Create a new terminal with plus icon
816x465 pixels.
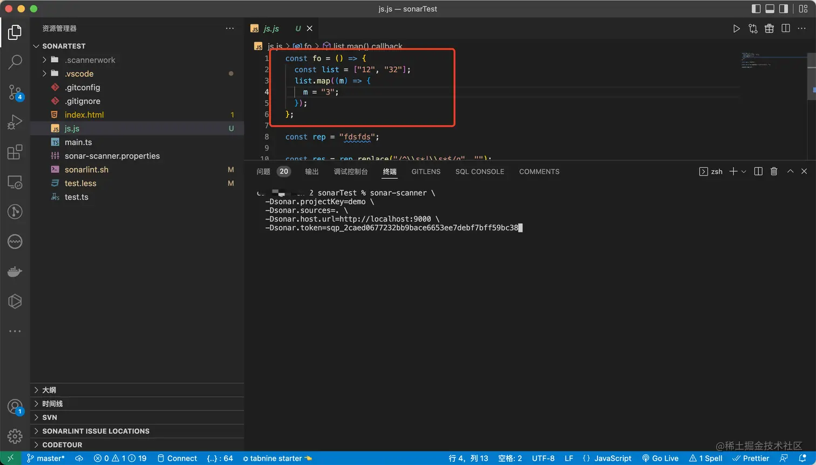tap(733, 172)
